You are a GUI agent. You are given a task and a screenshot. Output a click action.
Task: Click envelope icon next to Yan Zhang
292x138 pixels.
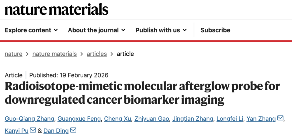tap(280, 118)
